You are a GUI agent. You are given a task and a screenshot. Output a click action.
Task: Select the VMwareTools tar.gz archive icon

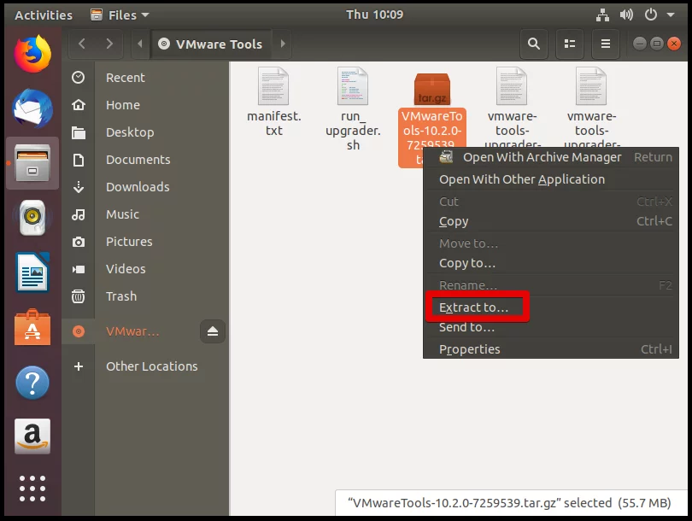(432, 89)
